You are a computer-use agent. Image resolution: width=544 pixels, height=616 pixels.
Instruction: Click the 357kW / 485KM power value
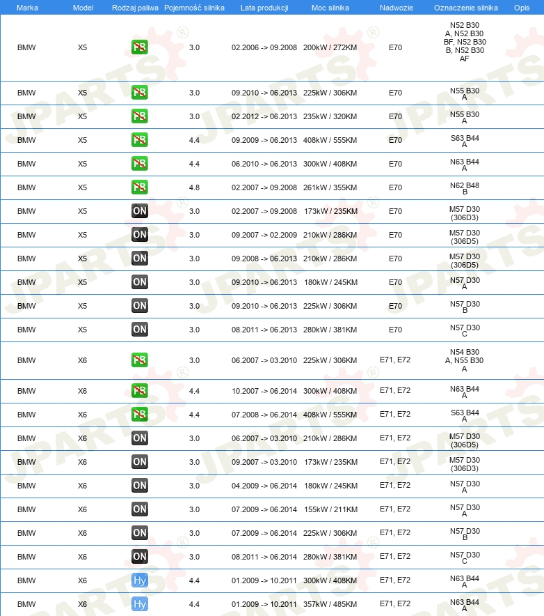(x=330, y=604)
